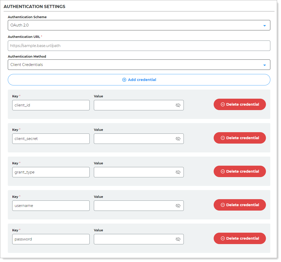Toggle visibility of the username Value
Viewport: 281px width, 262px height.
(178, 206)
